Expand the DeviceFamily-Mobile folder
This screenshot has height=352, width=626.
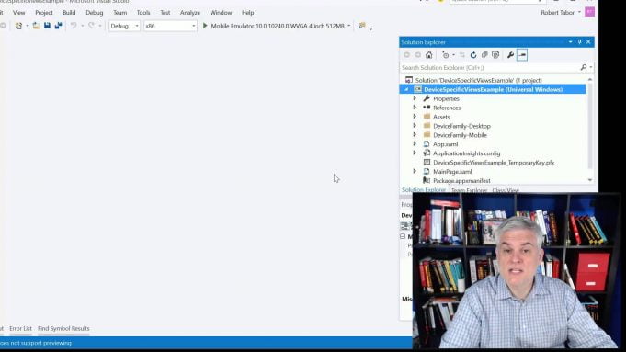pyautogui.click(x=415, y=135)
